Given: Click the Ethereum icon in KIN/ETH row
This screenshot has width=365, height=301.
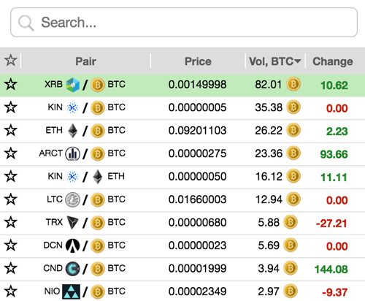Looking at the screenshot, I should click(x=98, y=177).
